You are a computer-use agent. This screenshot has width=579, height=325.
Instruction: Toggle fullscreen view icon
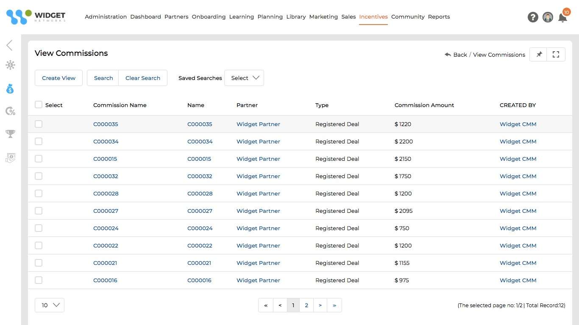(x=556, y=55)
